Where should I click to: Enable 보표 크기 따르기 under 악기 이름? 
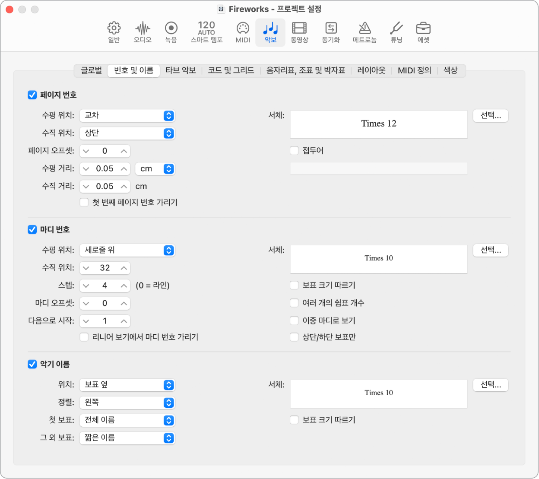click(x=295, y=420)
